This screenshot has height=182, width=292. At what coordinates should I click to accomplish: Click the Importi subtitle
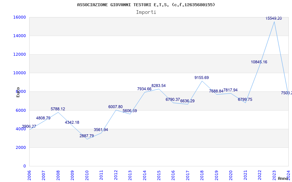pos(146,12)
